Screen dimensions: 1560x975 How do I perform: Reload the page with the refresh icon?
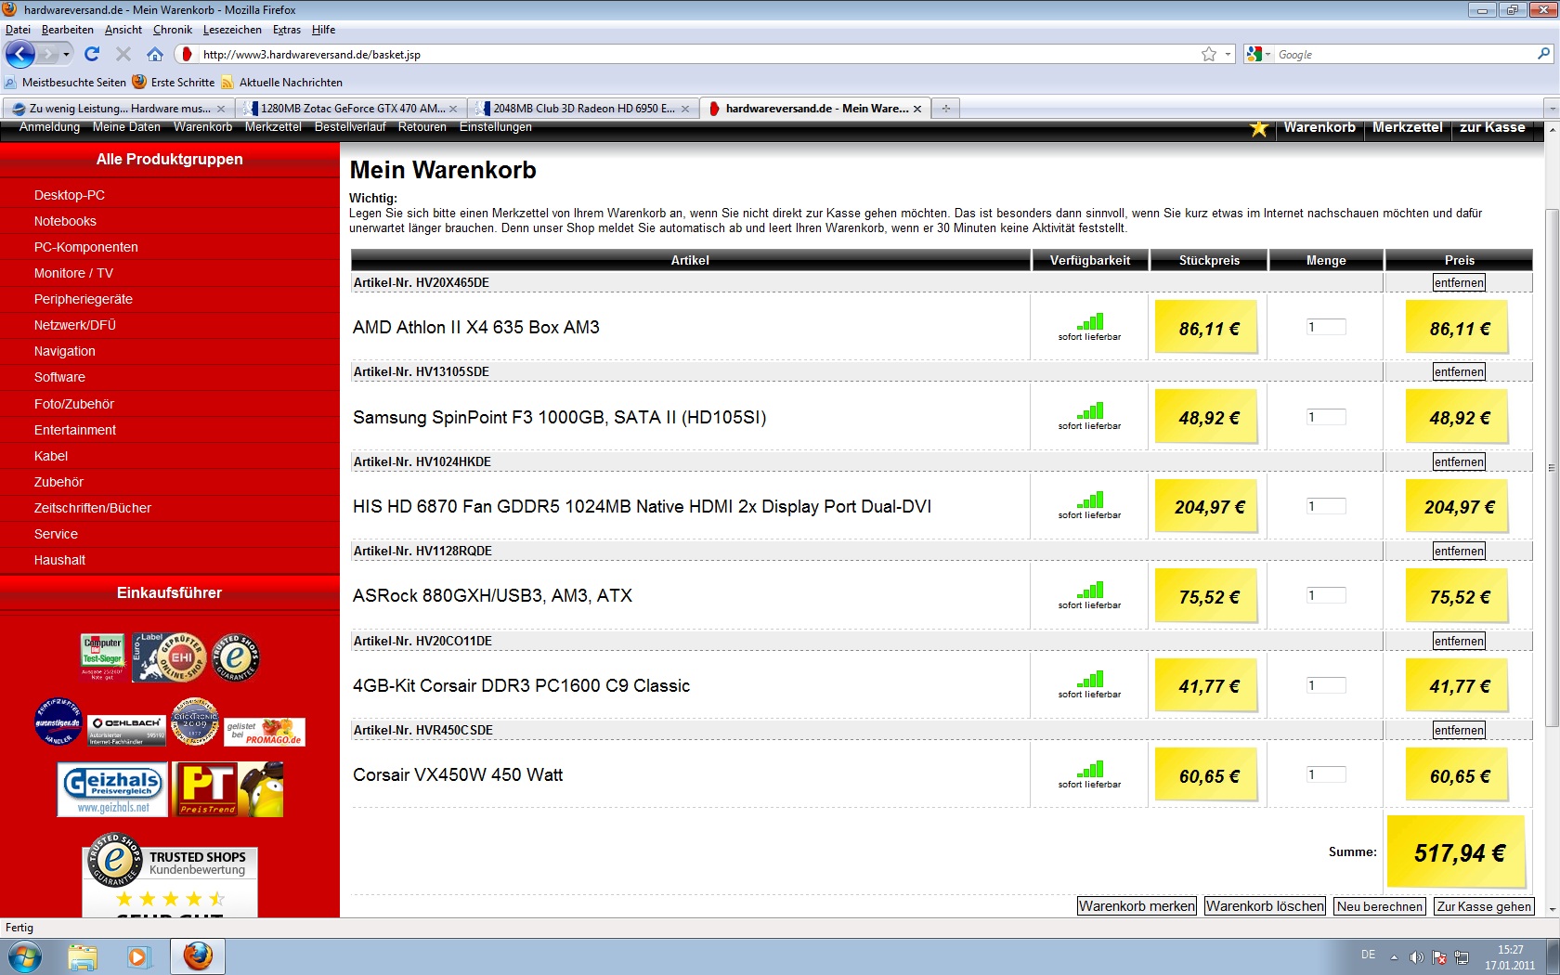92,54
